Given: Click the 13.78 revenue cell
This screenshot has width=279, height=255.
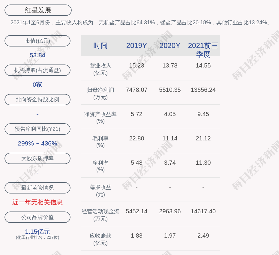Looking at the screenshot, I should click(170, 65).
